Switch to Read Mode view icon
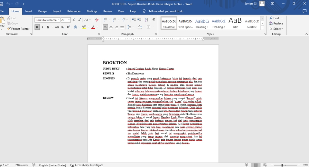The width and height of the screenshot is (309, 167). [247, 165]
